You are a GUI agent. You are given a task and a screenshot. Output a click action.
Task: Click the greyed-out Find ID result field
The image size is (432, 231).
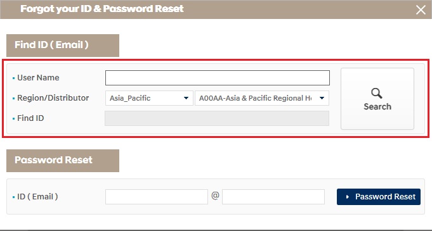(x=217, y=118)
